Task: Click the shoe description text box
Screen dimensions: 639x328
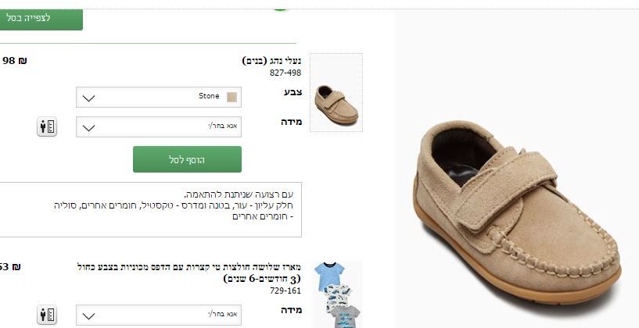Action: (150, 209)
